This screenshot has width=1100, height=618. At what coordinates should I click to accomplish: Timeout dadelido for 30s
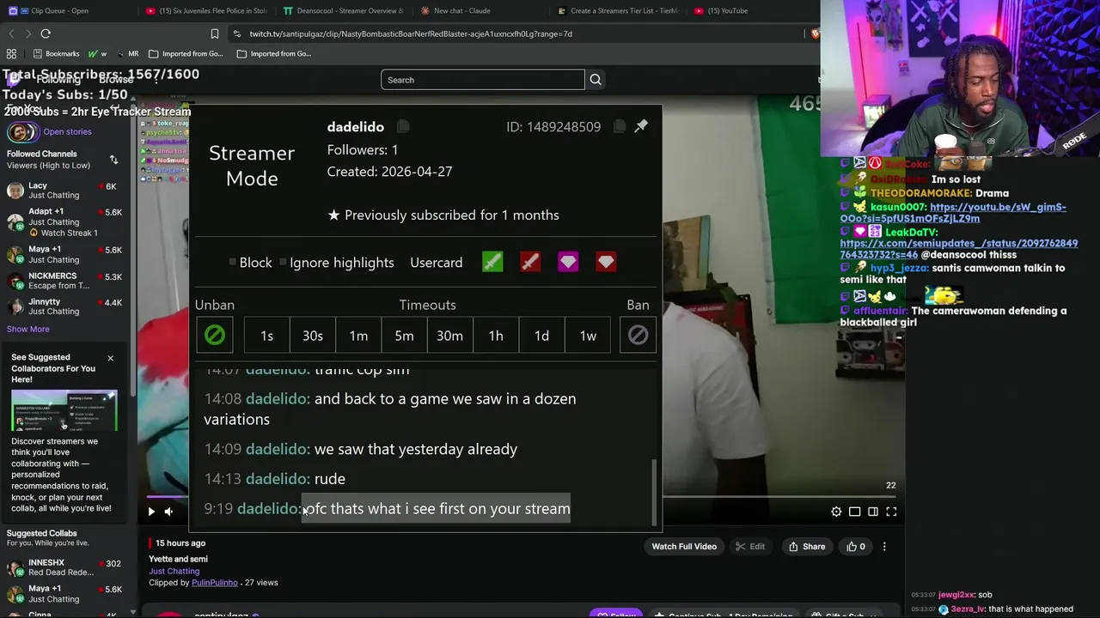[313, 336]
